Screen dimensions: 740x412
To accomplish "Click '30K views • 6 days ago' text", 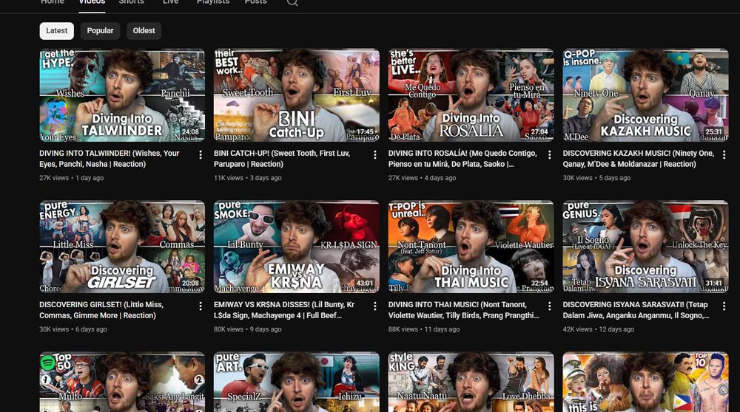I will point(73,329).
